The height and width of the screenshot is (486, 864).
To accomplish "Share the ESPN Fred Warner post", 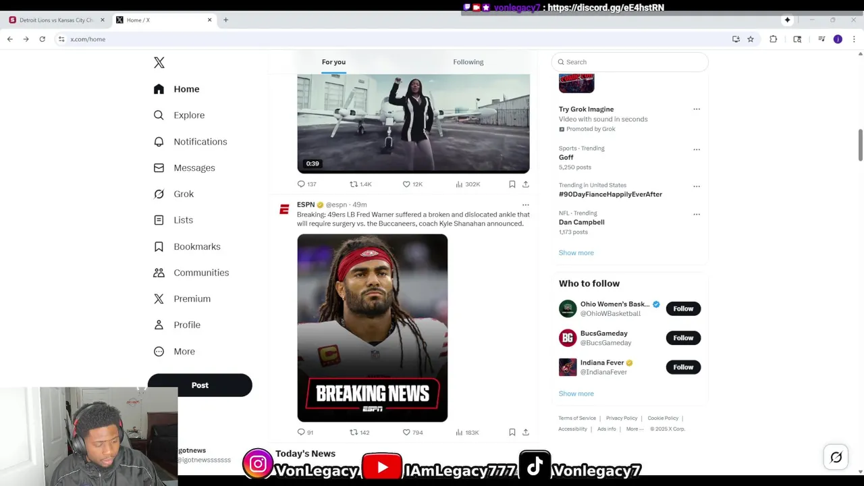I will point(526,433).
